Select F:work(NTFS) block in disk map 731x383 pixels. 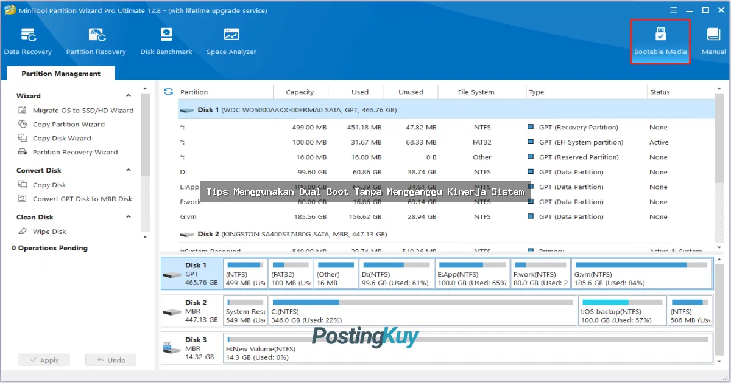point(541,274)
